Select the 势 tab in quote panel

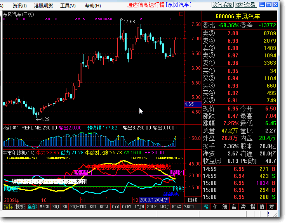[243, 207]
